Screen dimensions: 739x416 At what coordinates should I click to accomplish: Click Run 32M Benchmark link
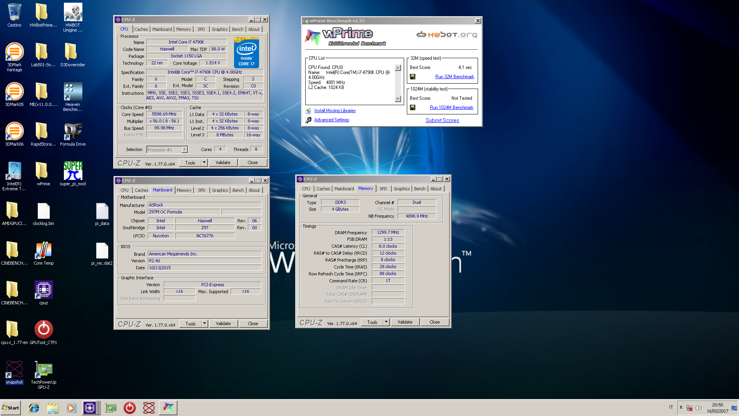pyautogui.click(x=455, y=77)
